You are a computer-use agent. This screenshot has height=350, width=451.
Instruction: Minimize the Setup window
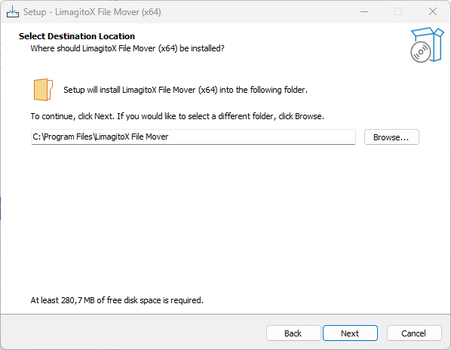364,12
